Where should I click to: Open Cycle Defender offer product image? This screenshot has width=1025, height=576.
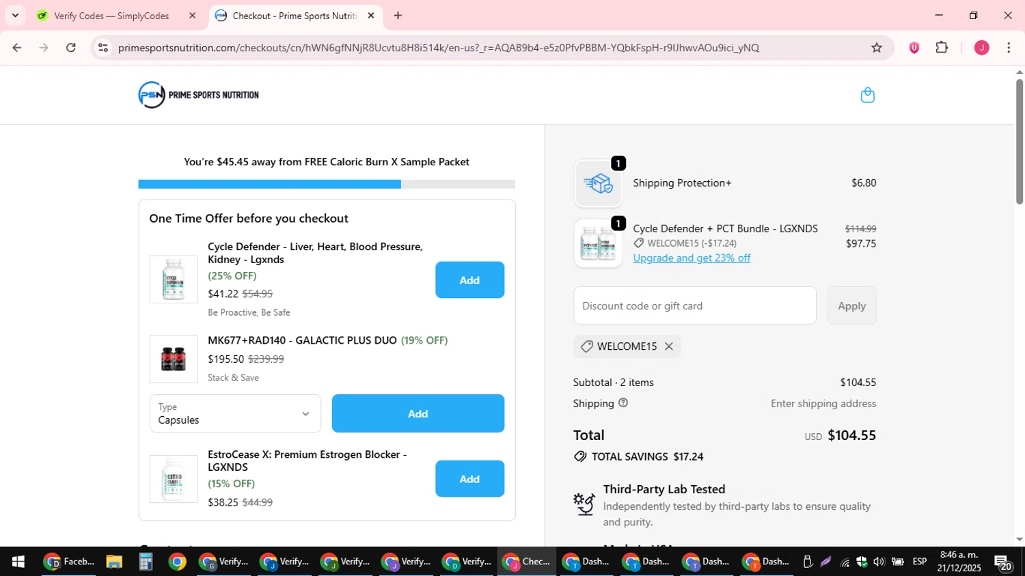[174, 279]
